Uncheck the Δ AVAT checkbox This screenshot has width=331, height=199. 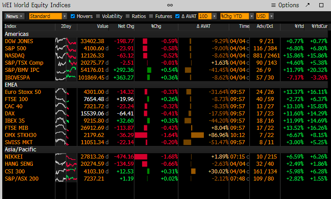[177, 16]
